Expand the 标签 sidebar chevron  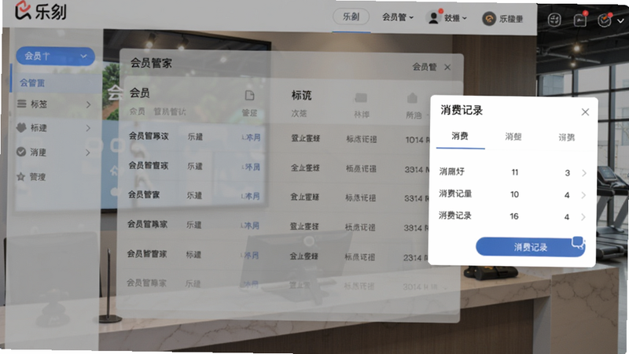[88, 105]
